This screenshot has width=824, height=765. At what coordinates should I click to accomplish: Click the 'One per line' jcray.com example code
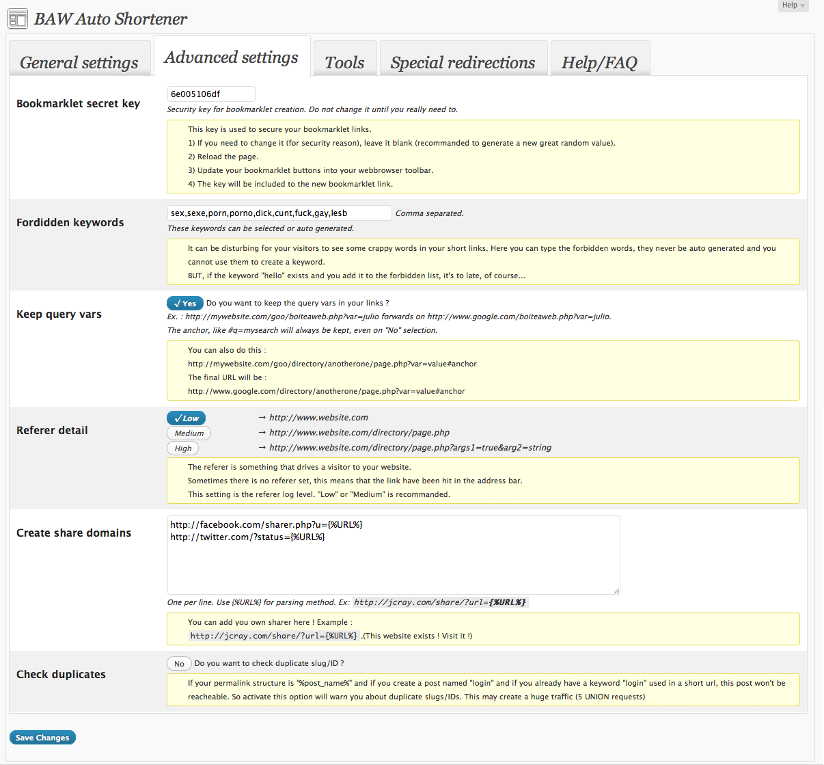(441, 602)
